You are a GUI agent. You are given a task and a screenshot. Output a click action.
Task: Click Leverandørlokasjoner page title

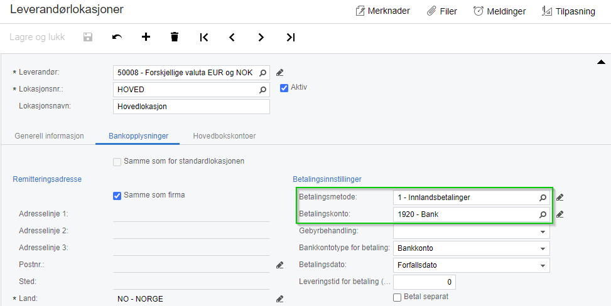point(67,10)
